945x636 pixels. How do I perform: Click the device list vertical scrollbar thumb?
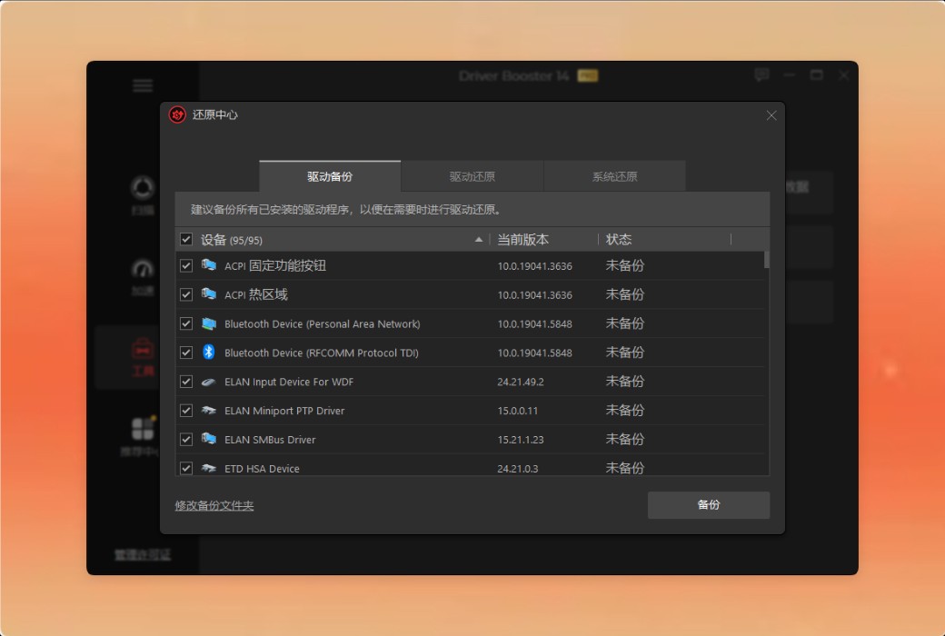[x=767, y=260]
